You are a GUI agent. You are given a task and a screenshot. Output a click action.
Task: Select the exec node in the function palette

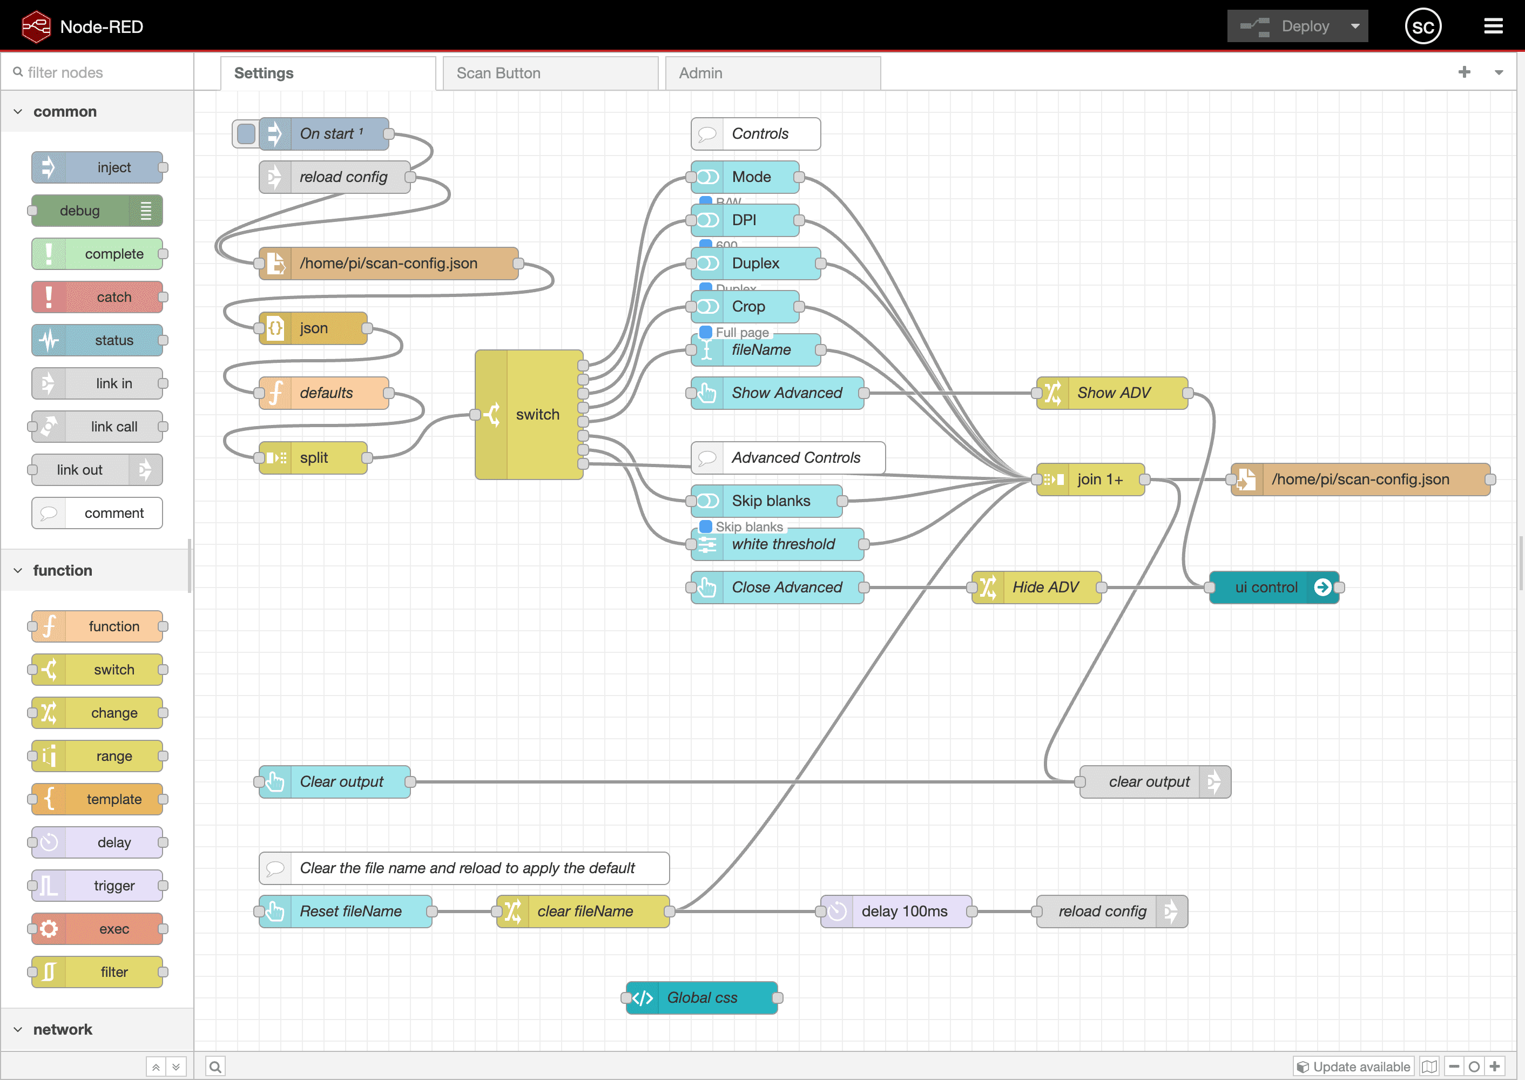pyautogui.click(x=97, y=928)
